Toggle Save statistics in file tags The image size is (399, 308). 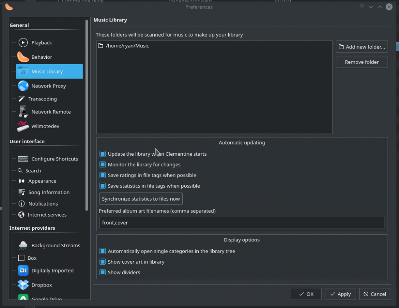point(102,186)
